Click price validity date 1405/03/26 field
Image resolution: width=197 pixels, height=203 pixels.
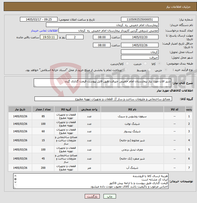point(140,45)
